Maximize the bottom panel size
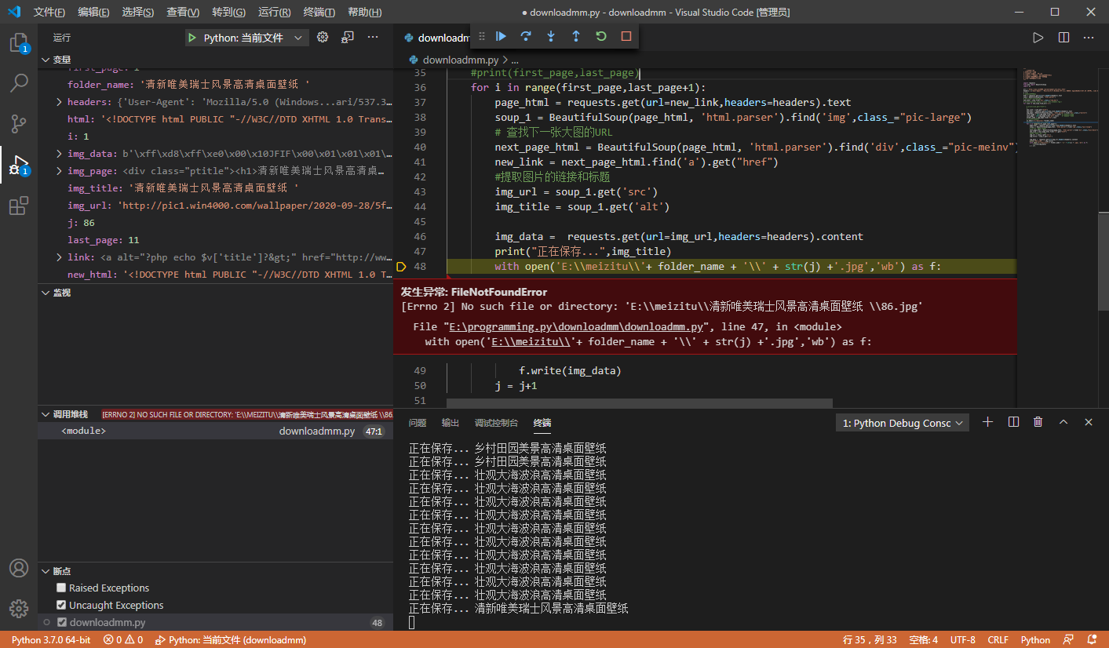The width and height of the screenshot is (1109, 648). click(1063, 422)
